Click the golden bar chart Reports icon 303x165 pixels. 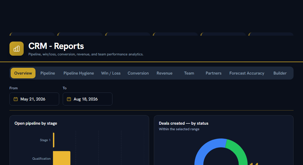pyautogui.click(x=17, y=49)
